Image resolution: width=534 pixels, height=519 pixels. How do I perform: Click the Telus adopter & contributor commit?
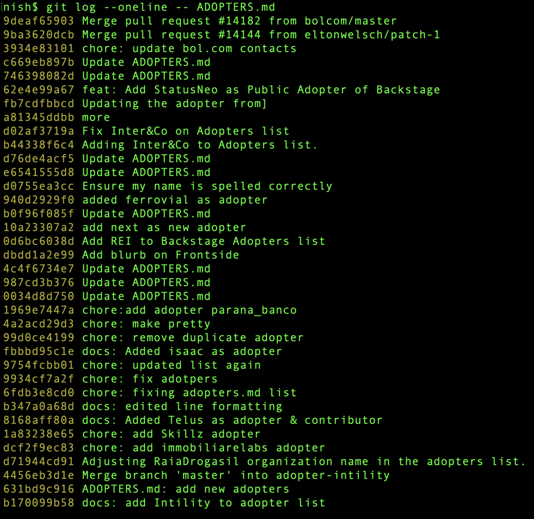point(232,420)
